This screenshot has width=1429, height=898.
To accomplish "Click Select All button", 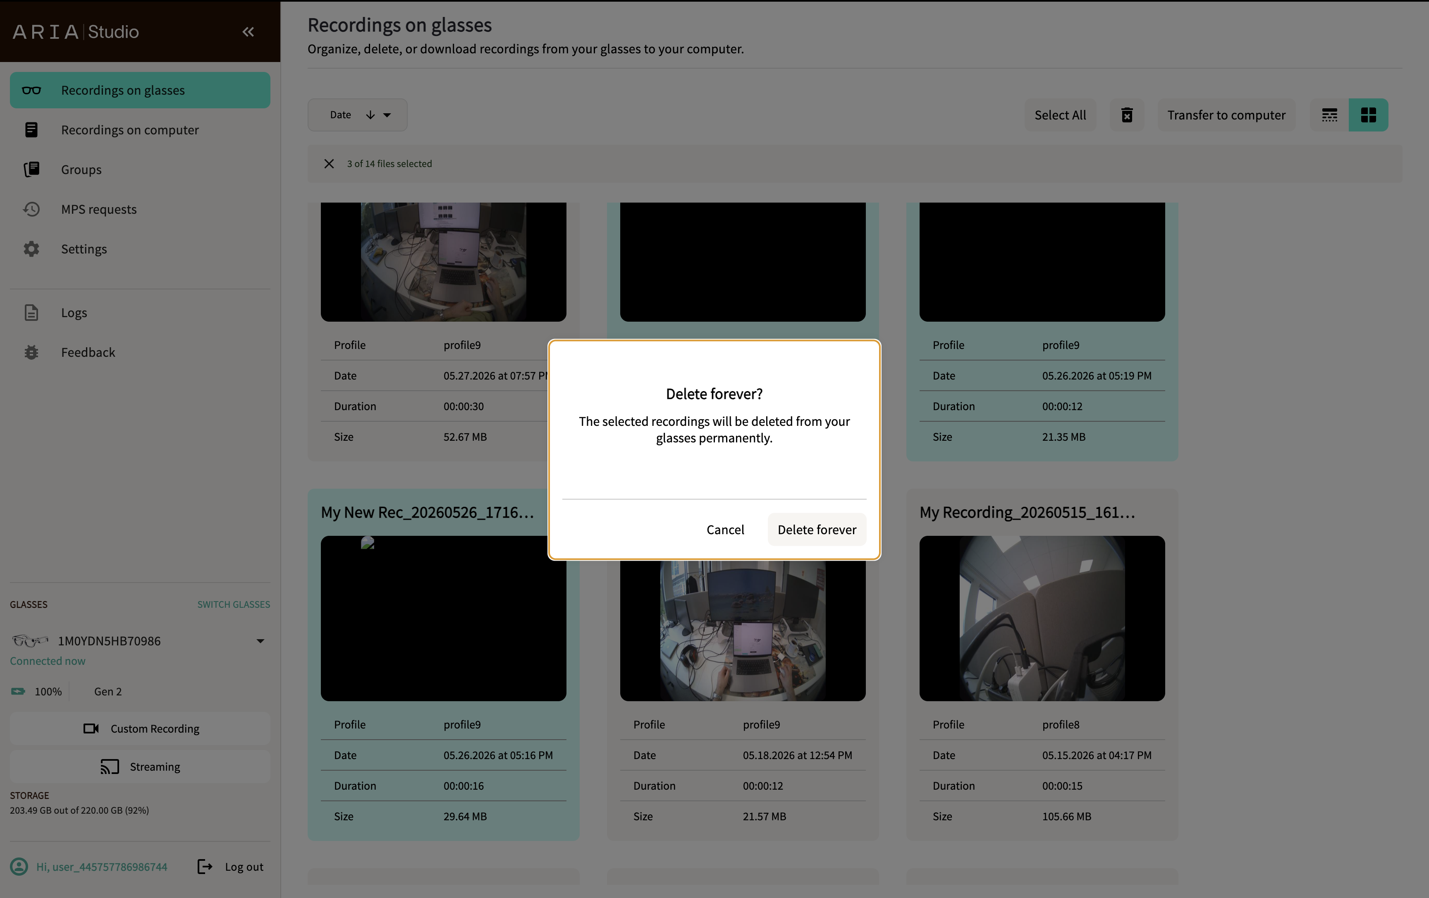I will pyautogui.click(x=1060, y=115).
